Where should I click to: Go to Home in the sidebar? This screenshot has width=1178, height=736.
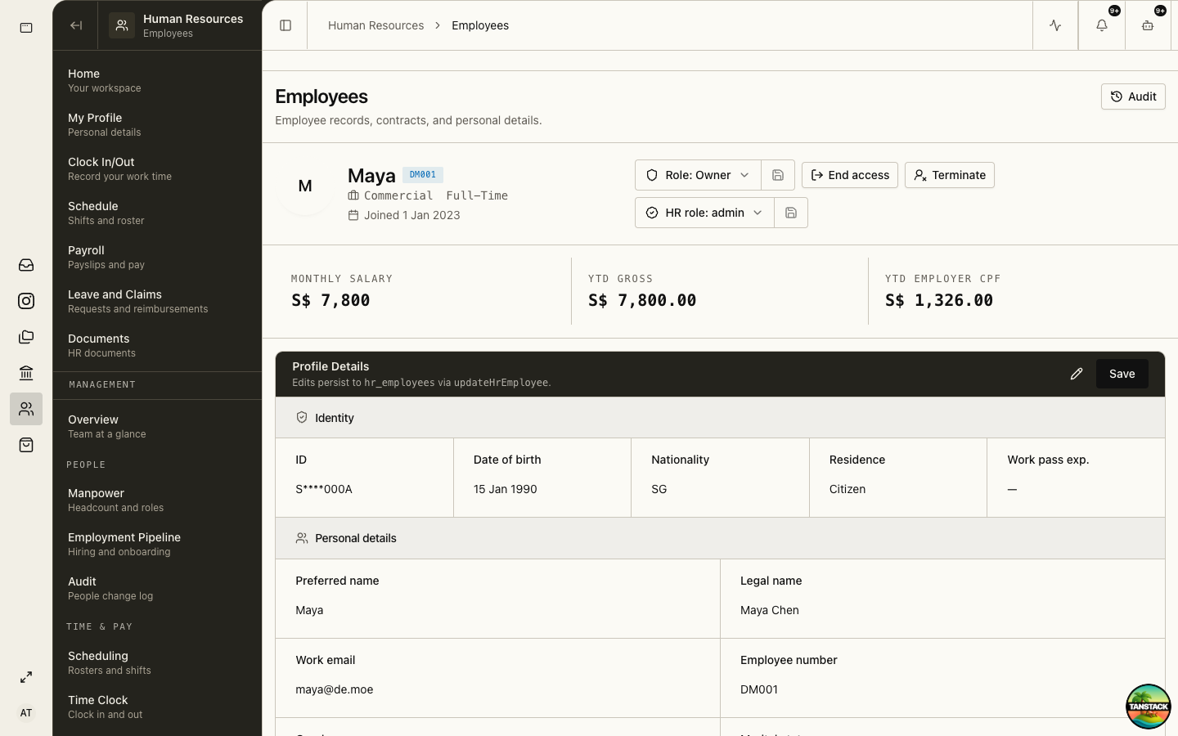pyautogui.click(x=157, y=80)
